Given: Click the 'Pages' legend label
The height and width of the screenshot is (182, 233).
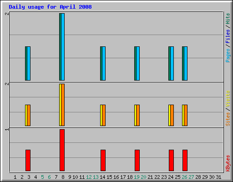Looking at the screenshot, I should (228, 56).
